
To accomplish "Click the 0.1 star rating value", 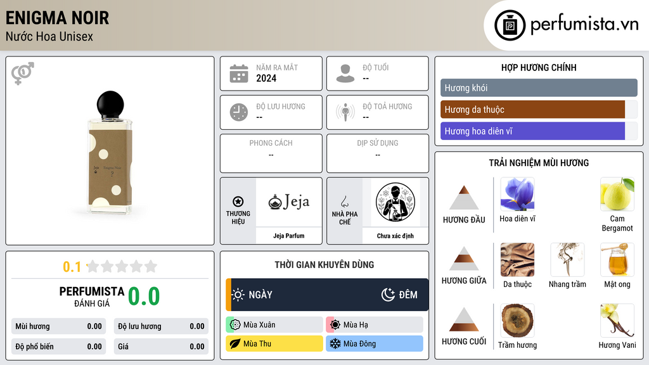I will (x=72, y=267).
